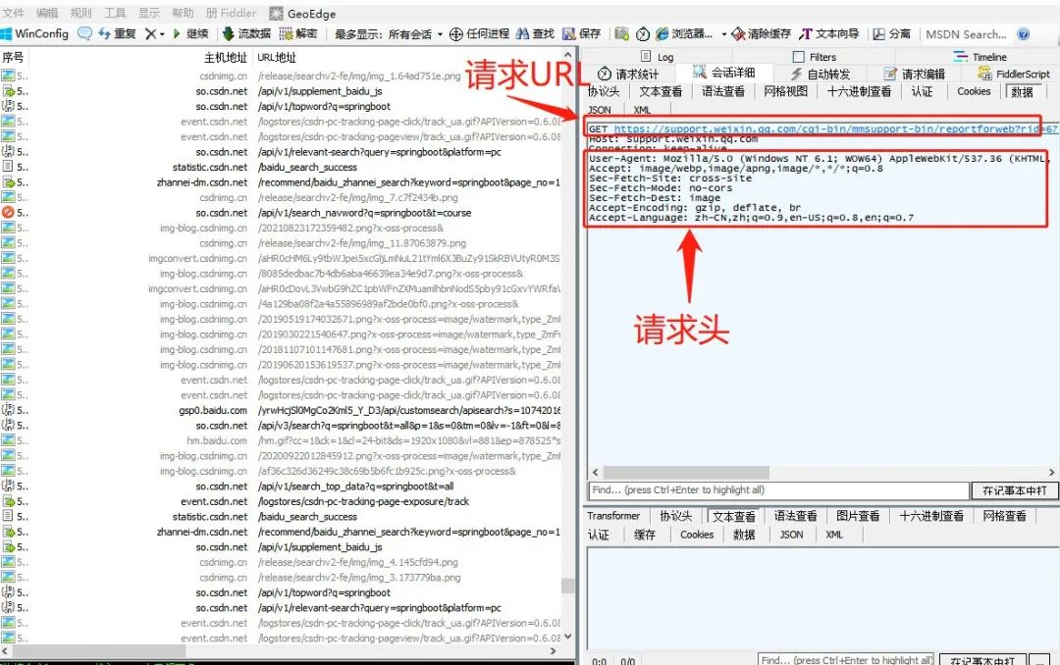This screenshot has height=665, width=1060.
Task: Select the request 语法查看 tab
Action: point(722,91)
